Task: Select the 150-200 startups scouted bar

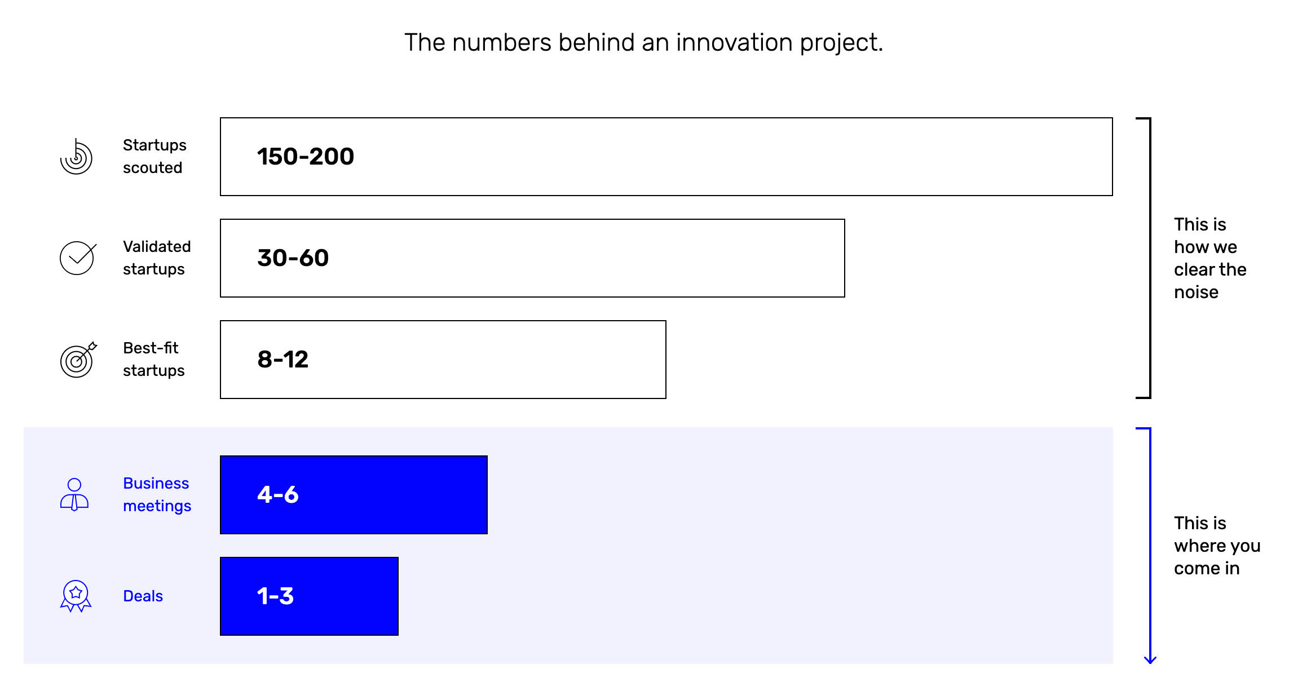Action: click(x=666, y=157)
